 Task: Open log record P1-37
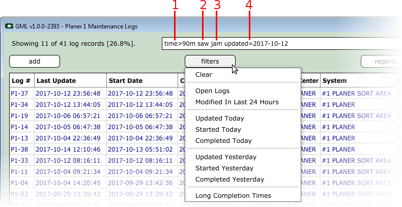19,94
